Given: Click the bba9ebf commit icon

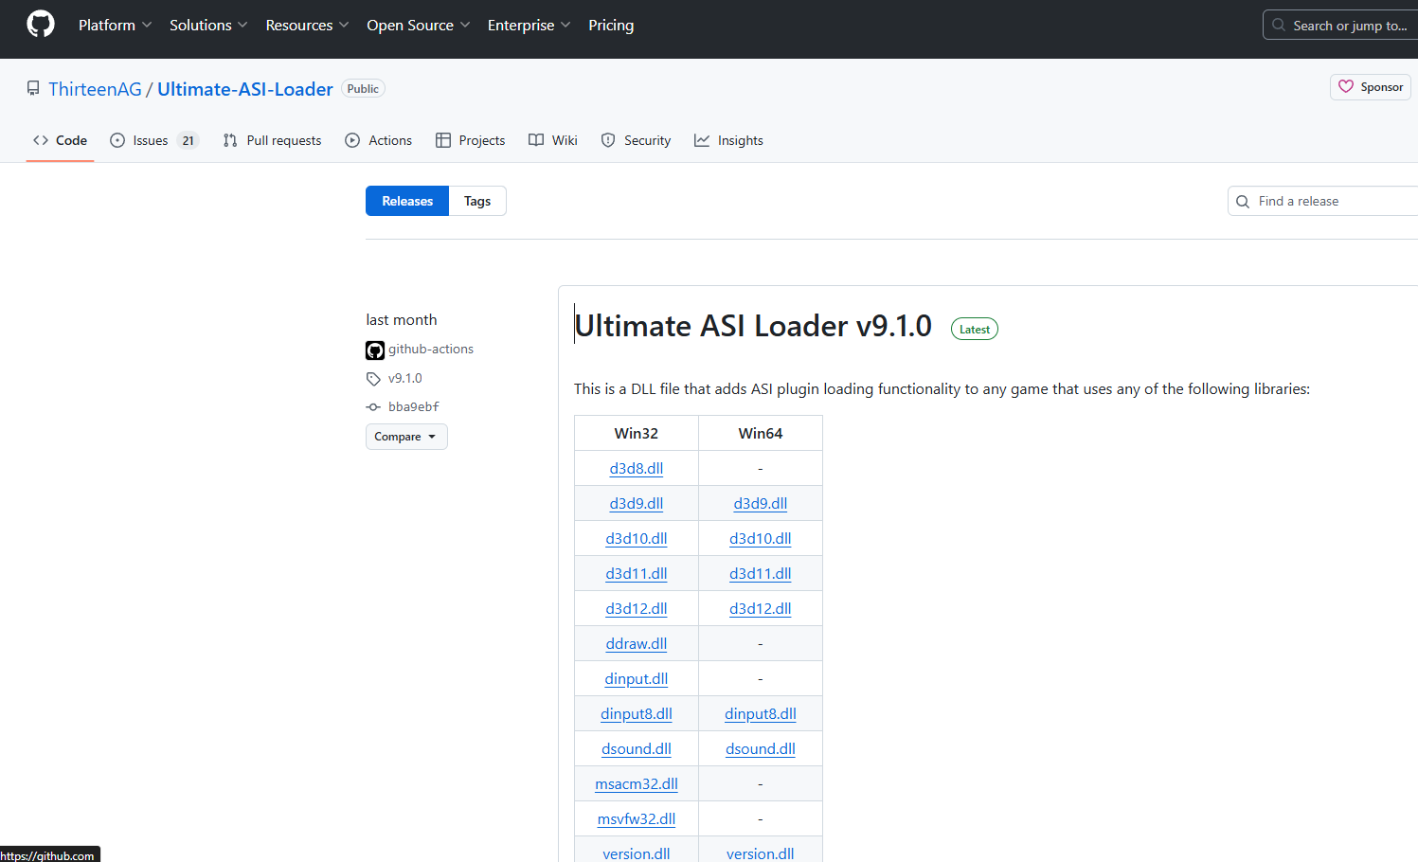Looking at the screenshot, I should tap(373, 407).
